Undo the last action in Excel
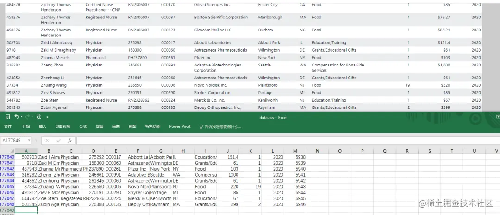Screen dimensions: 500x215 pyautogui.click(x=17, y=117)
